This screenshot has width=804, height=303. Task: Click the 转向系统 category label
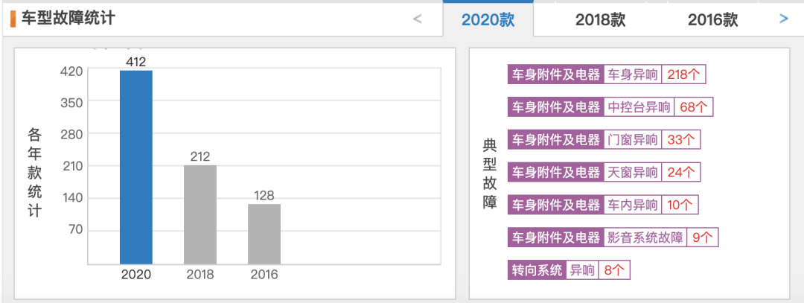point(537,270)
